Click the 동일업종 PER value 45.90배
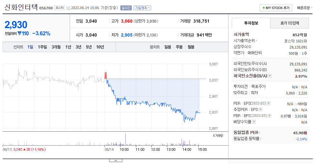Image resolution: width=318 pixels, height=164 pixels. [x=300, y=133]
